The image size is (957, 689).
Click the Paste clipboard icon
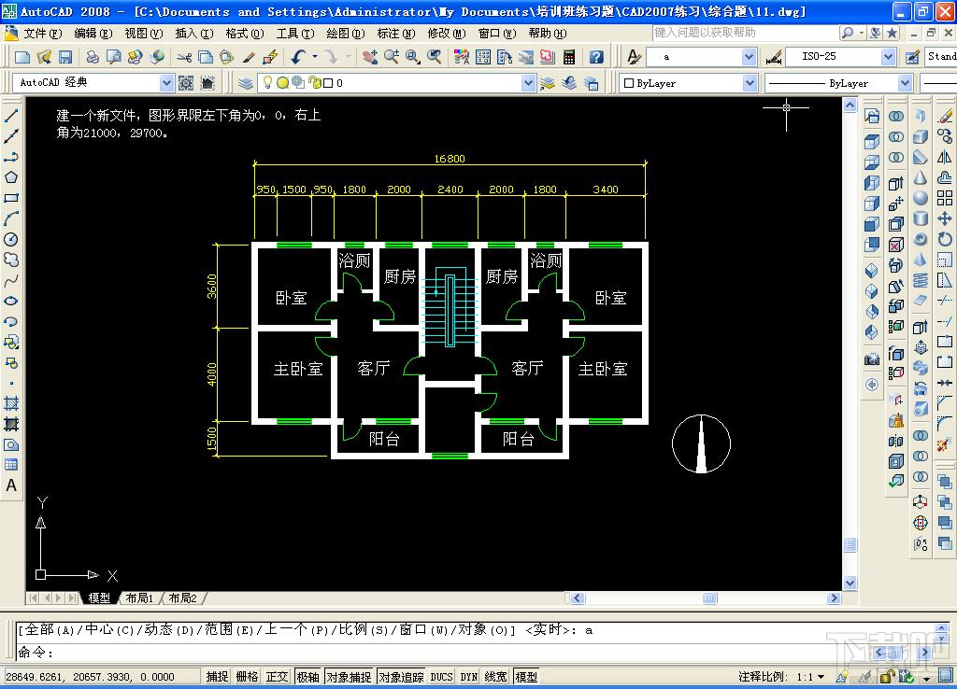[x=226, y=57]
